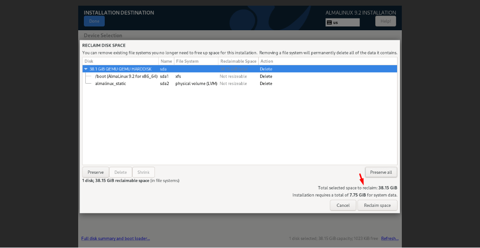Click the Done button
Image resolution: width=480 pixels, height=248 pixels.
coord(94,21)
